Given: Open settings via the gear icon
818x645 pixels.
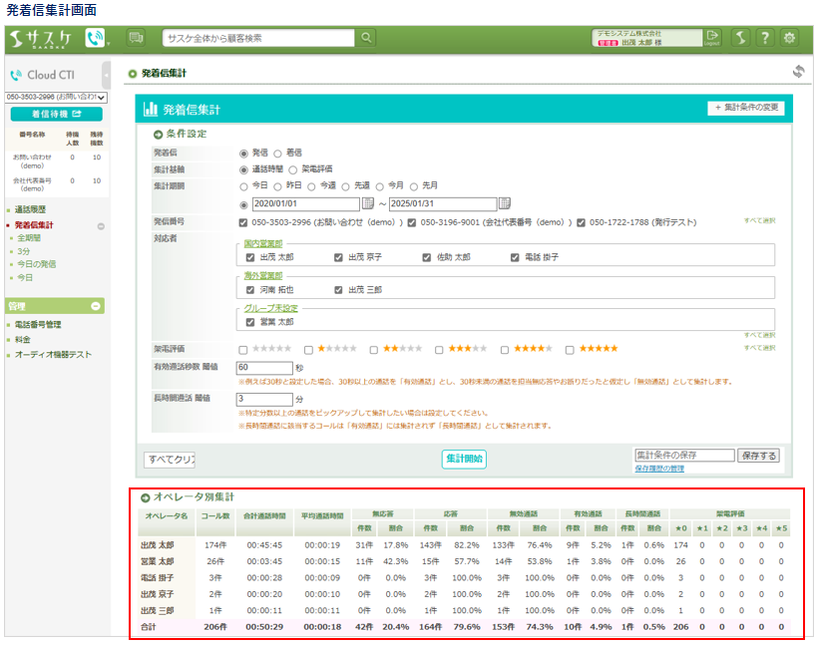Looking at the screenshot, I should 789,38.
